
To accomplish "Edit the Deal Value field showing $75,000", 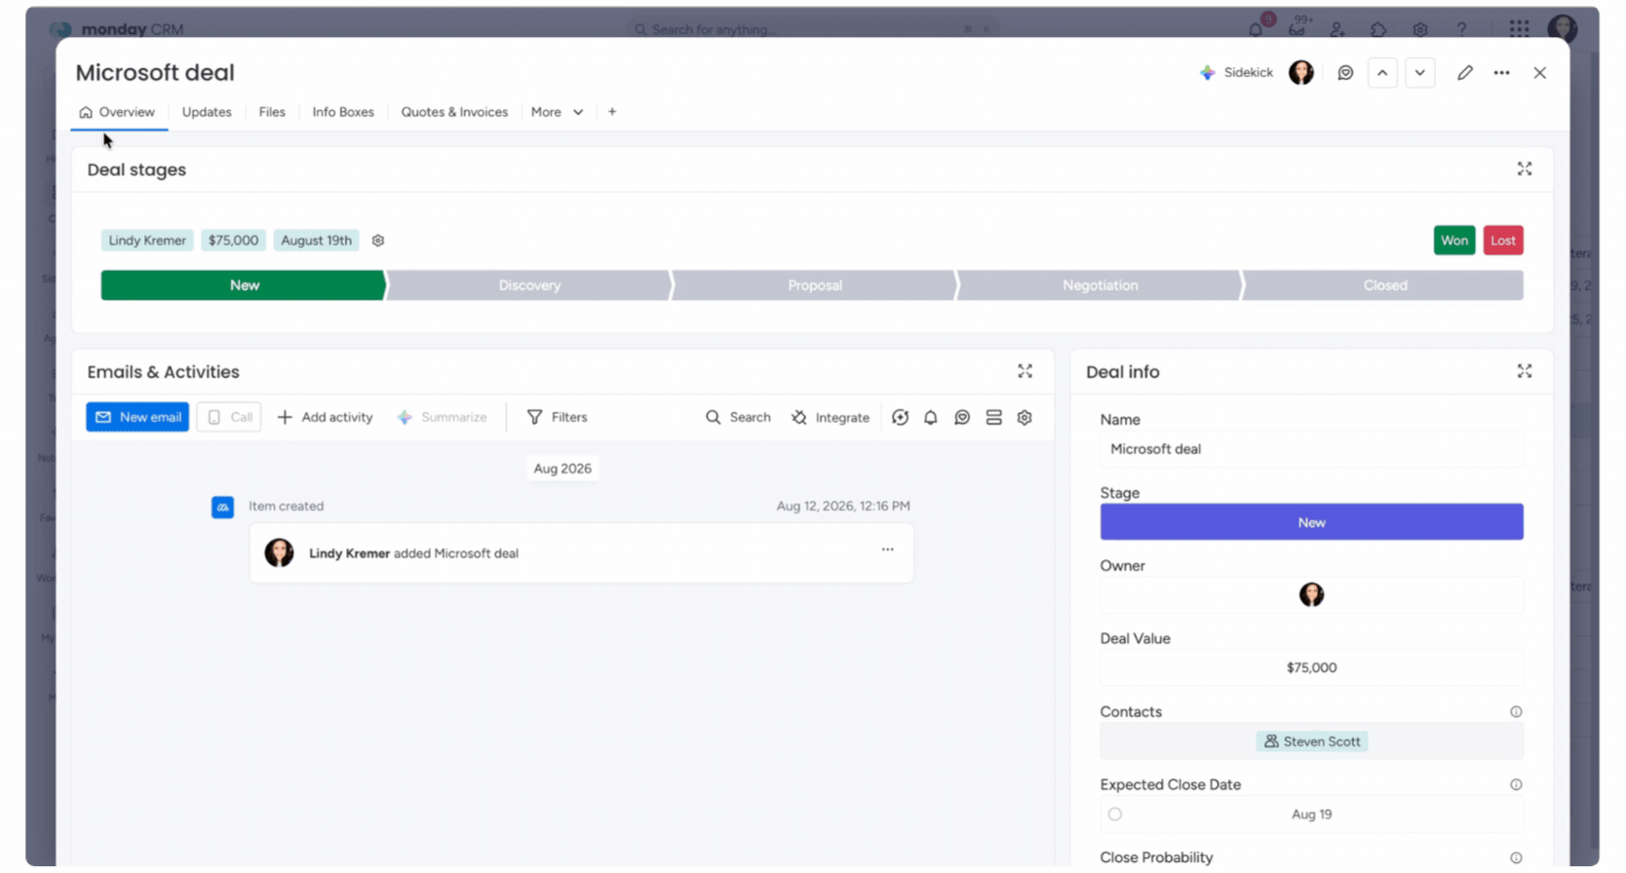I will tap(1311, 667).
